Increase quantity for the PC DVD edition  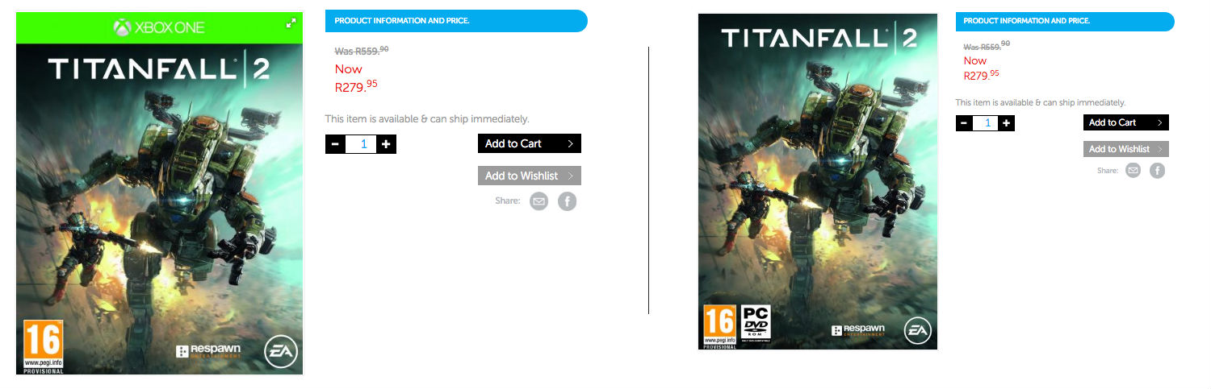[x=1006, y=123]
